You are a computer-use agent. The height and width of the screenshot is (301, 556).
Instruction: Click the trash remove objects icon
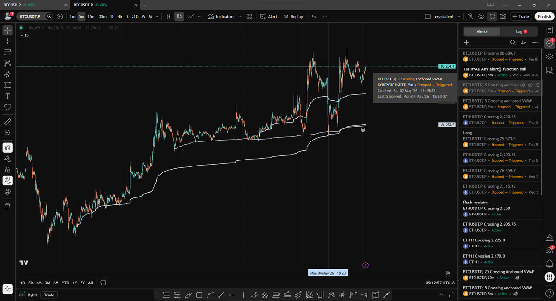coord(7,206)
